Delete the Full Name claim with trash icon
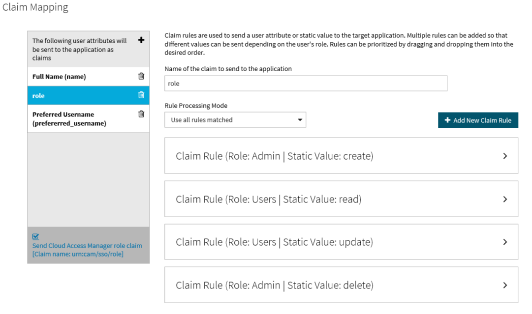The height and width of the screenshot is (314, 532). click(x=141, y=76)
